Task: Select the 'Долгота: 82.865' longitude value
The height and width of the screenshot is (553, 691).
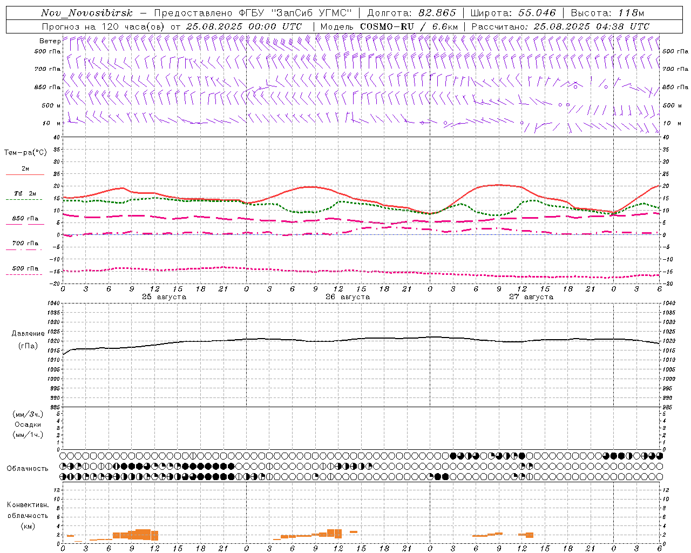Action: point(412,13)
